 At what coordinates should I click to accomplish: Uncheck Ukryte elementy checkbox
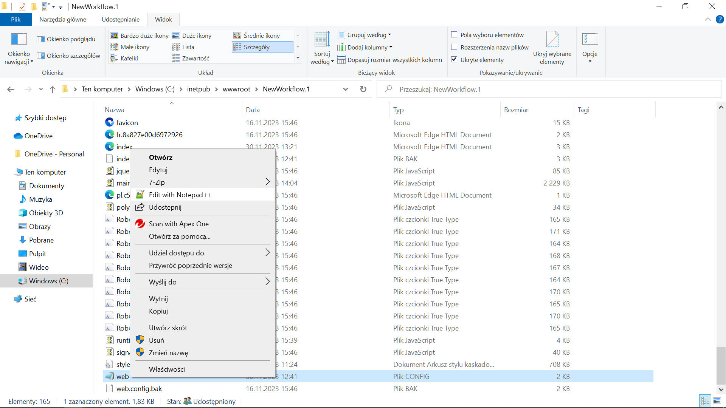point(455,60)
